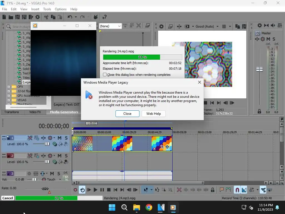Screen dimensions: 285x214
Task: Open Video Preview properties gear icon
Action: pos(161,26)
